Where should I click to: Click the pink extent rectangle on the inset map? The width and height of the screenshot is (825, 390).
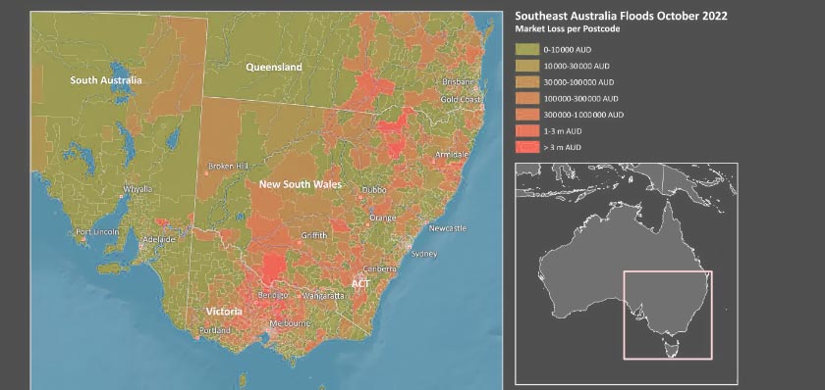[668, 315]
